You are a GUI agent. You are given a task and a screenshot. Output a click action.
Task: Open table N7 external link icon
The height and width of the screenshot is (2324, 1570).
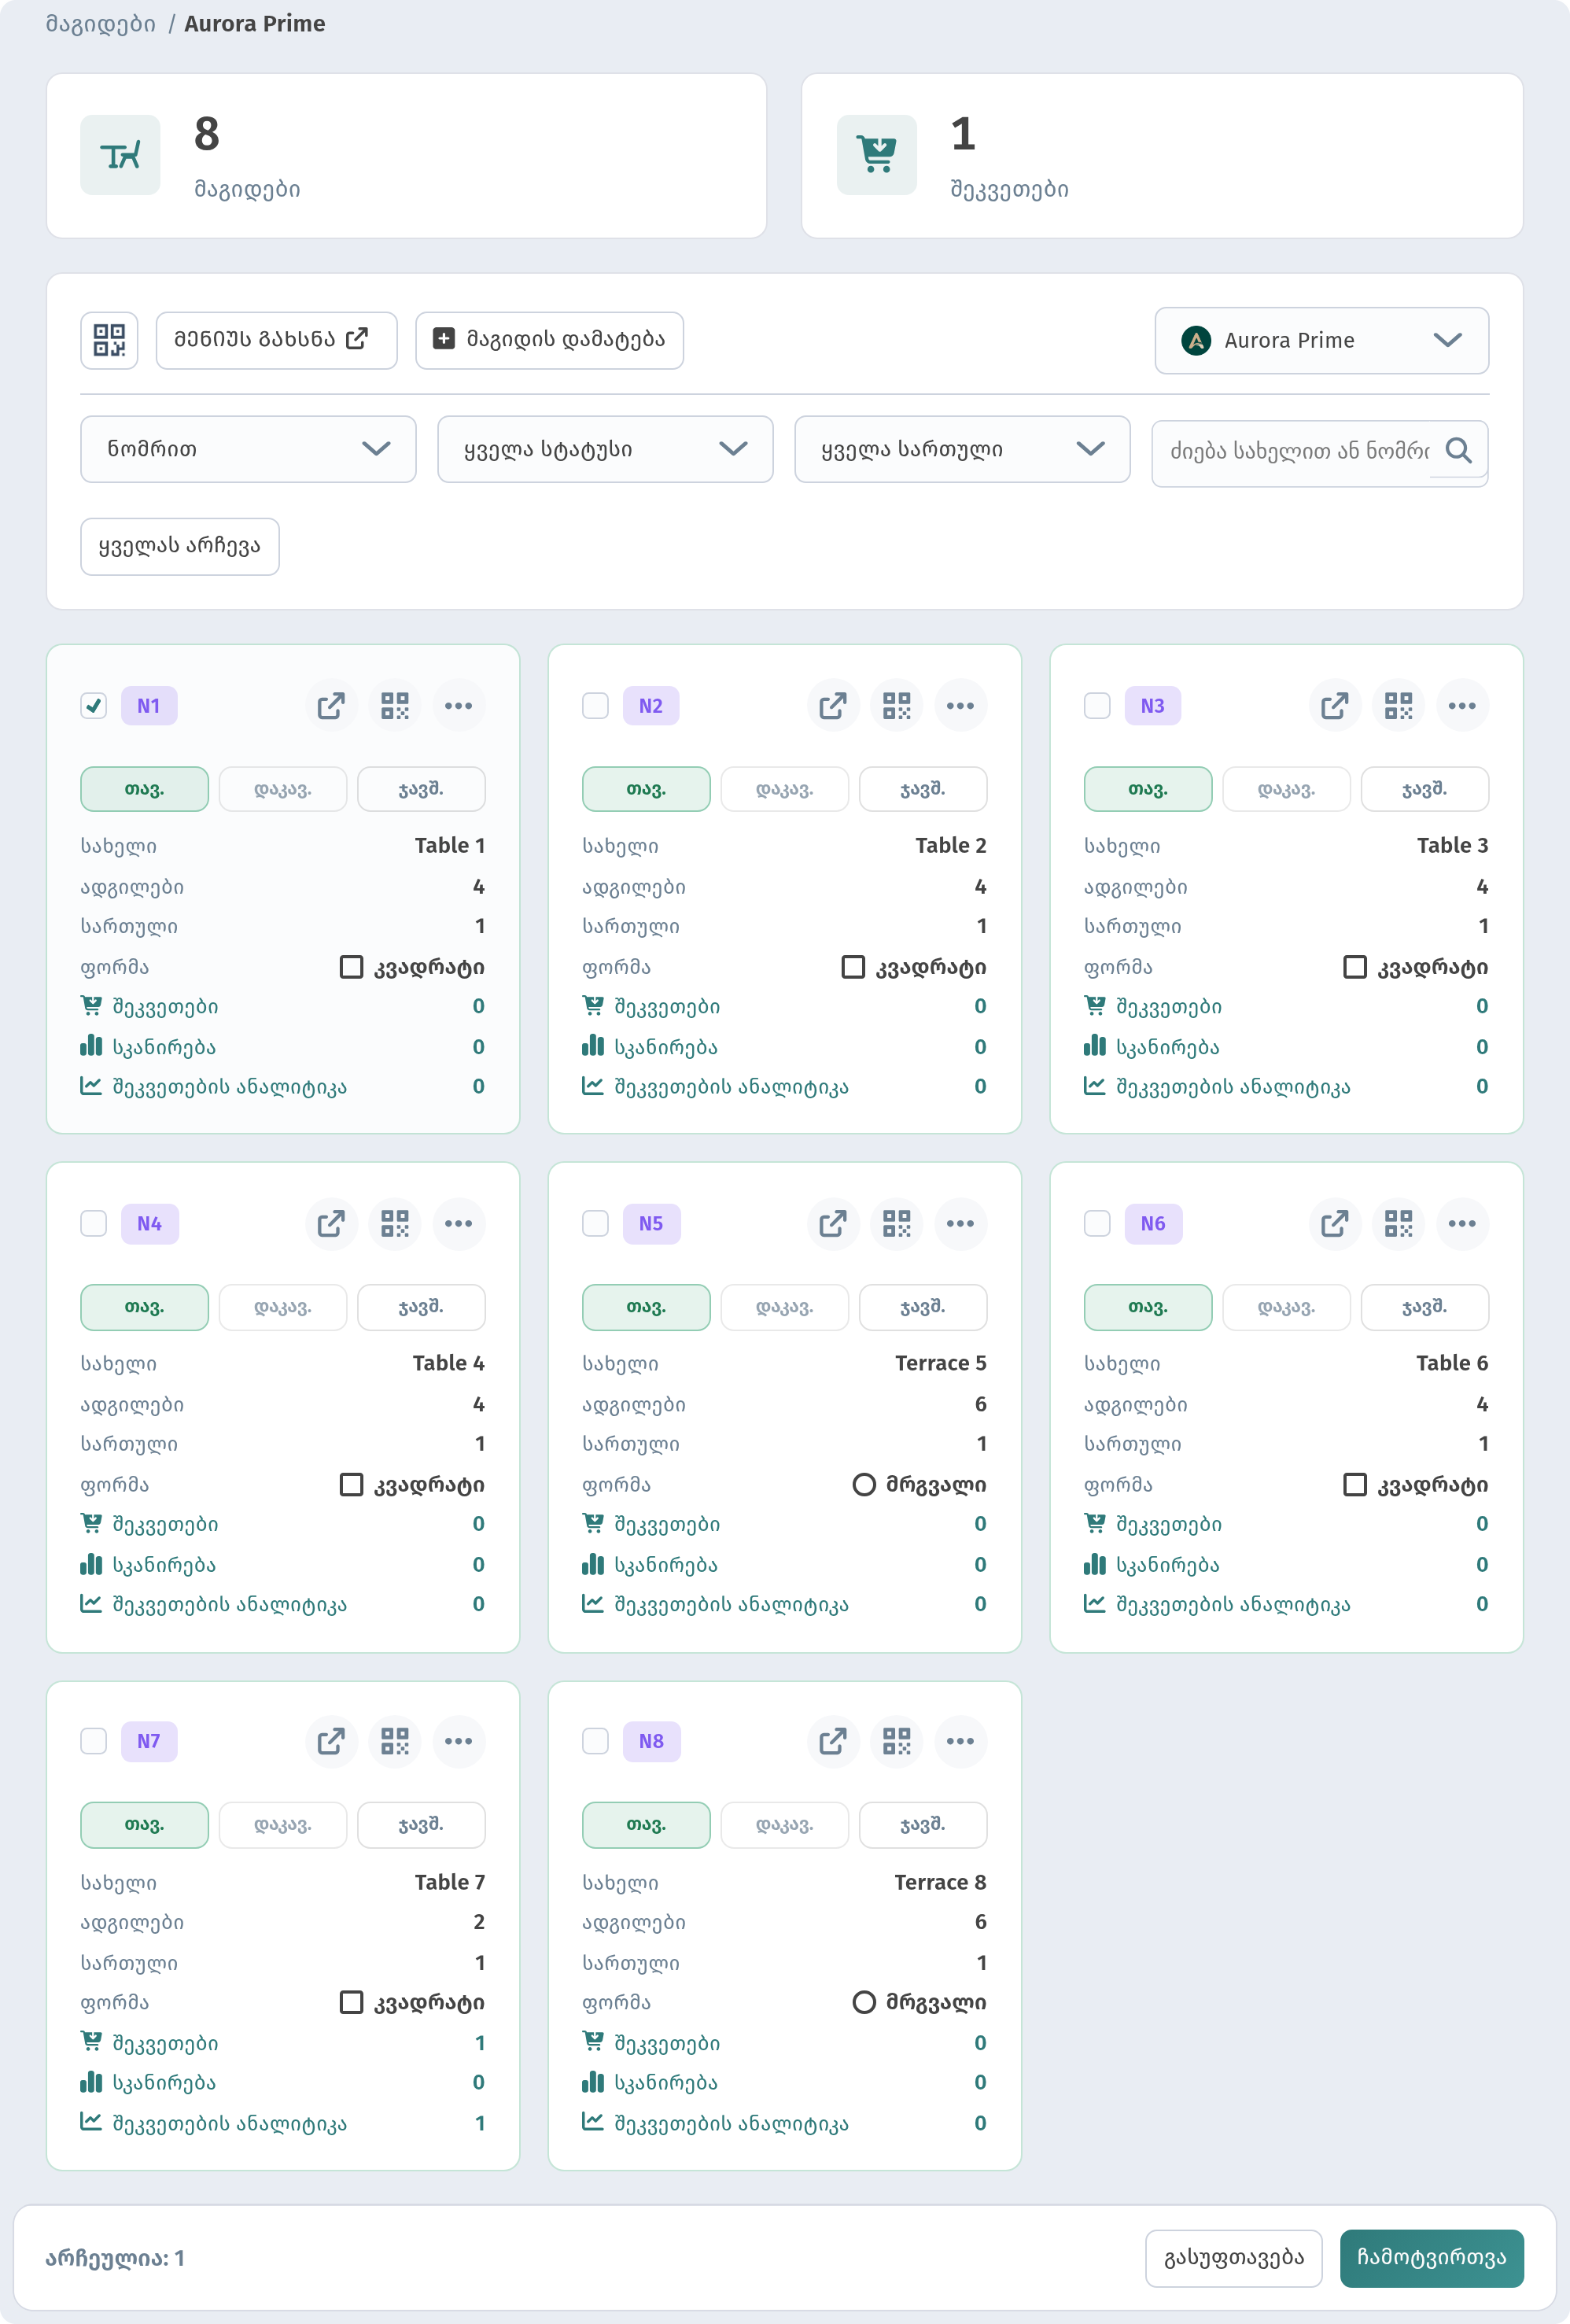[331, 1742]
